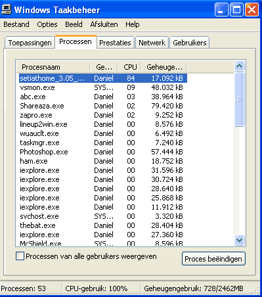Screen dimensions: 262x297
Task: Open the Help menu
Action: click(x=132, y=24)
